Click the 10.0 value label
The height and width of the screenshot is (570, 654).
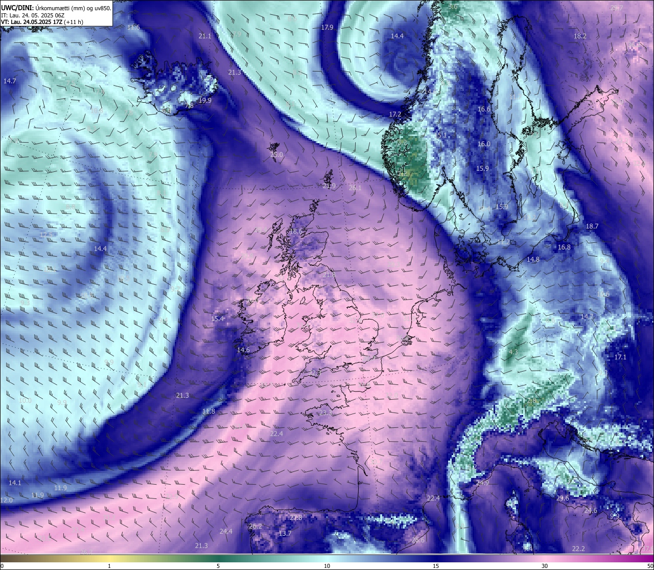[25, 400]
